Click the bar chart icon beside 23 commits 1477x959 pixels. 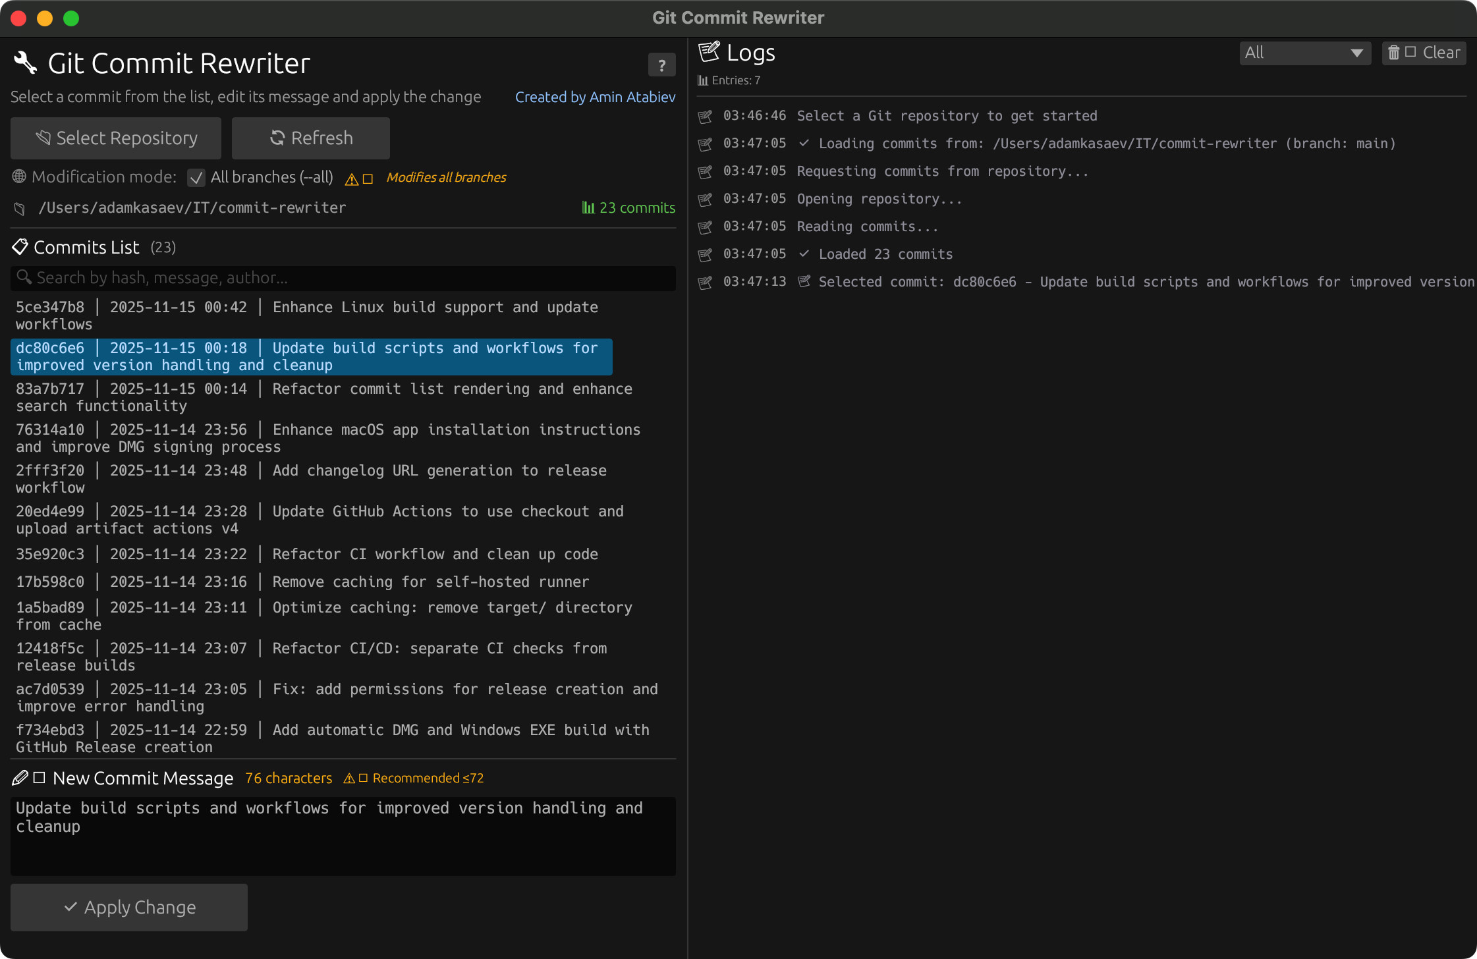588,208
